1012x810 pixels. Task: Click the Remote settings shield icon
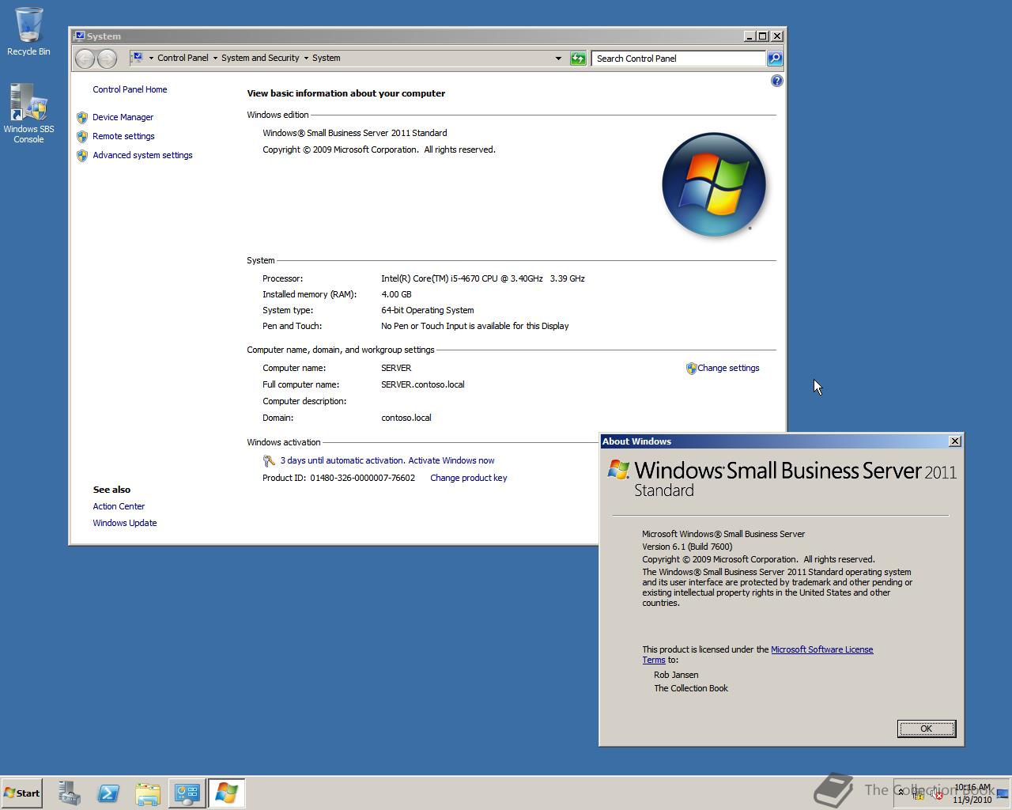(82, 136)
